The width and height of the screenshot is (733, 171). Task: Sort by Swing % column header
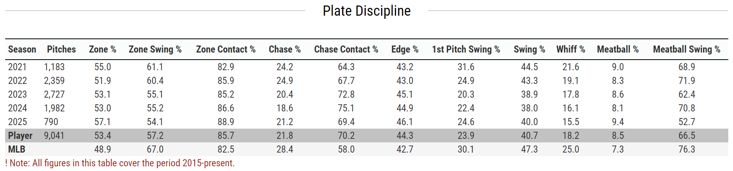[x=529, y=49]
